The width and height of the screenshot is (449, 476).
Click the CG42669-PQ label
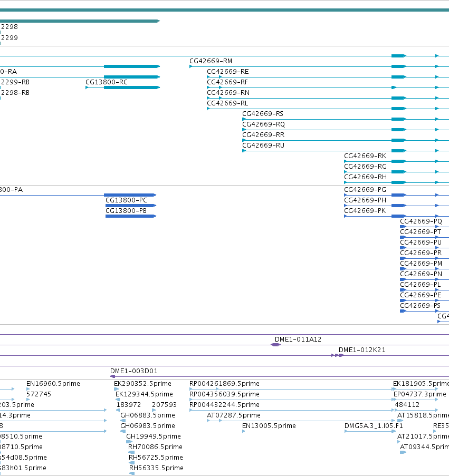[421, 221]
